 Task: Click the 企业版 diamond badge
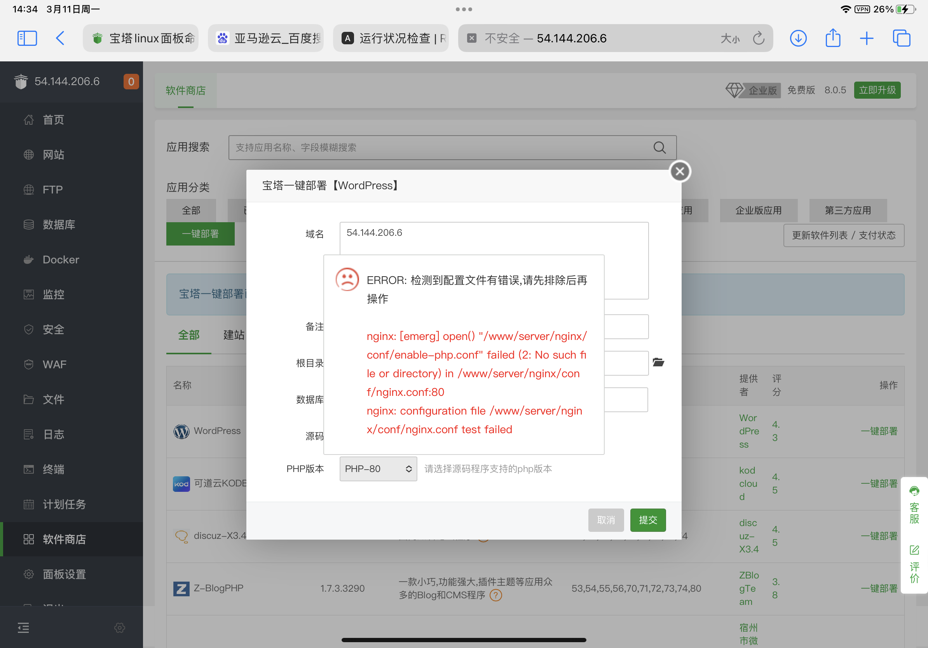point(753,90)
